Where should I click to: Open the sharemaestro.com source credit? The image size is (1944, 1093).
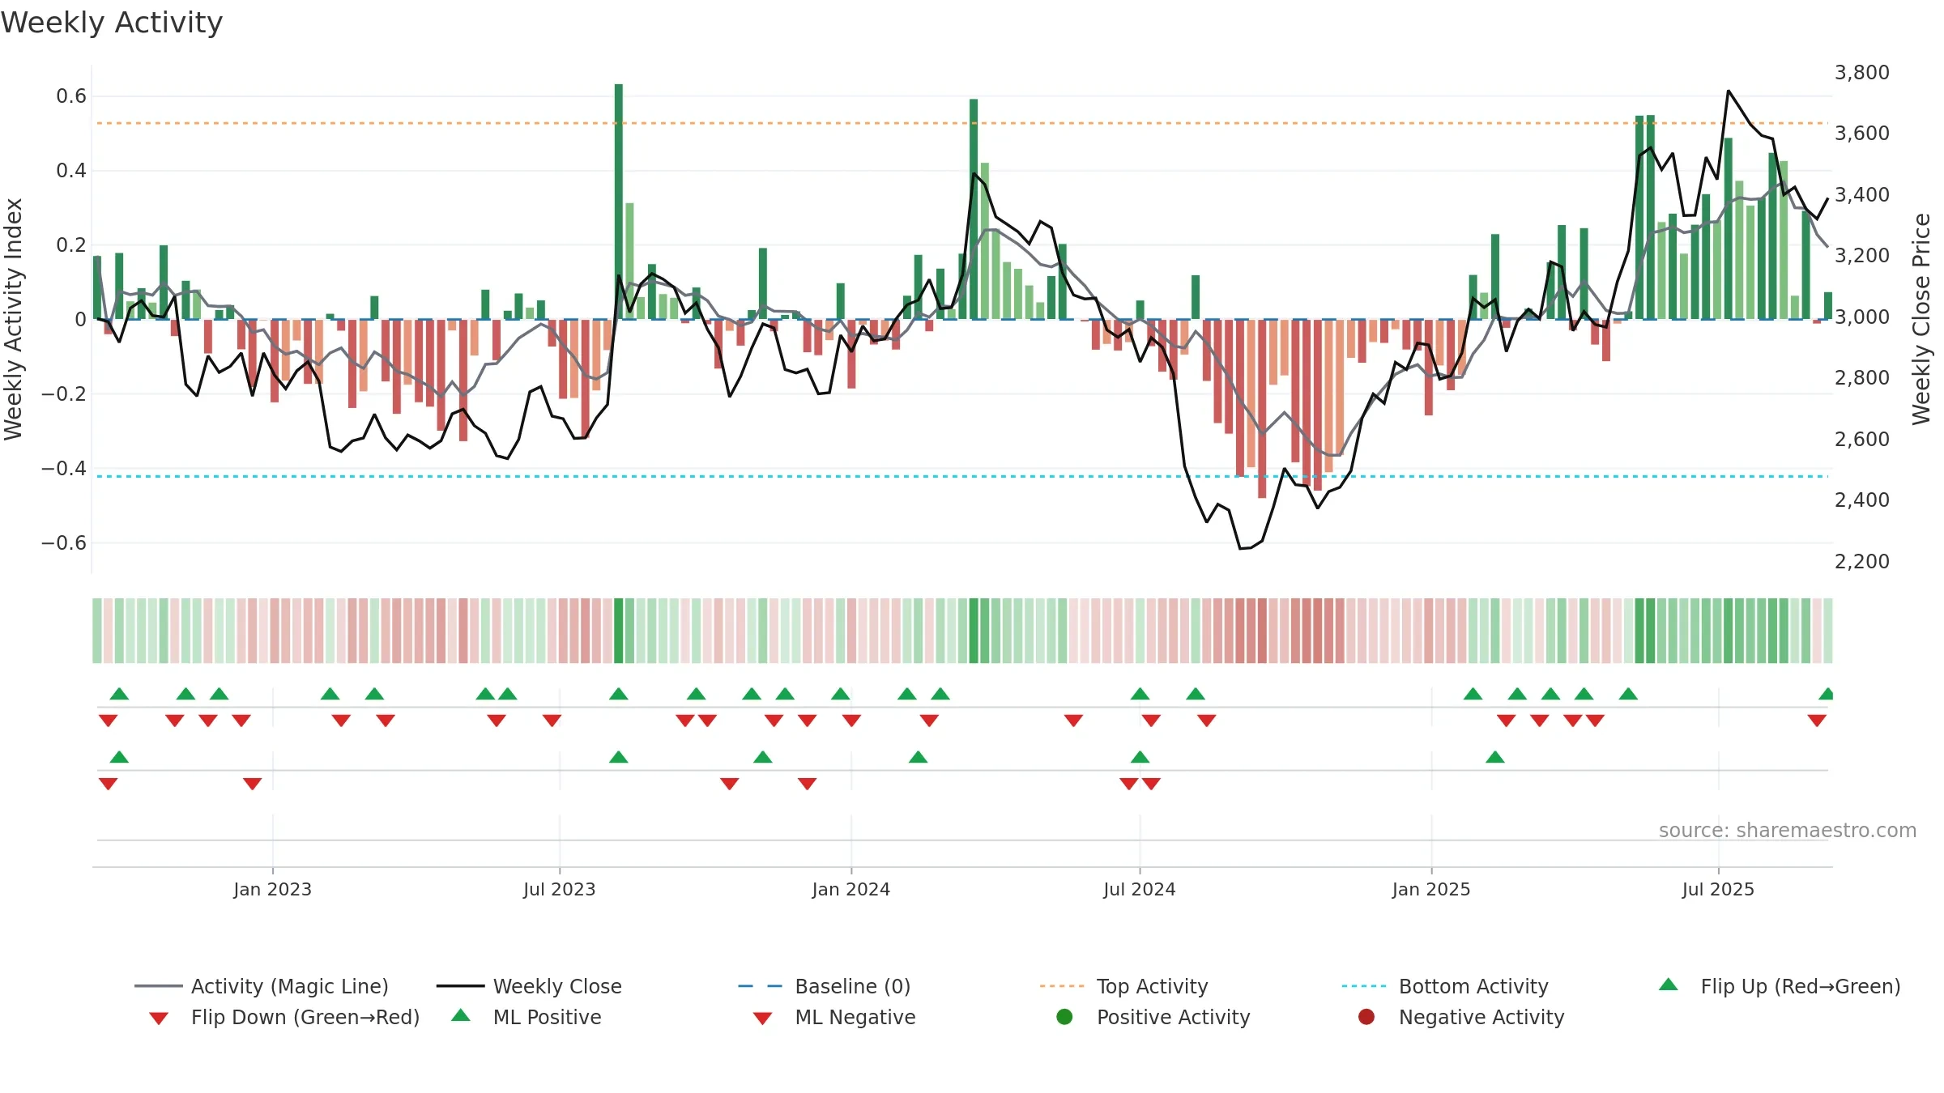(x=1788, y=830)
